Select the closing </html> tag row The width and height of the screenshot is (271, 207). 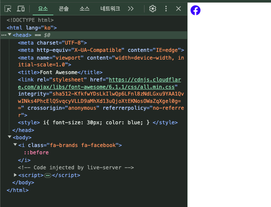tap(18, 190)
